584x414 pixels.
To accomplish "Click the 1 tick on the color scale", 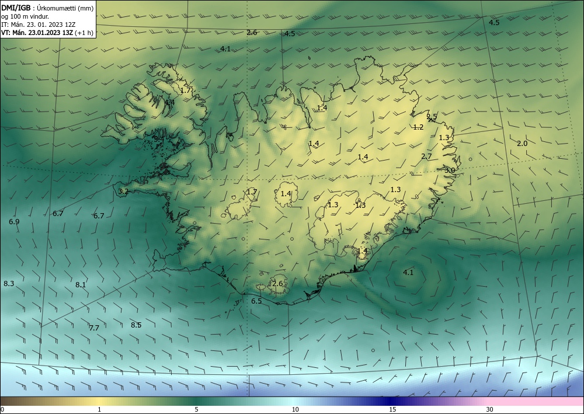I will click(99, 410).
